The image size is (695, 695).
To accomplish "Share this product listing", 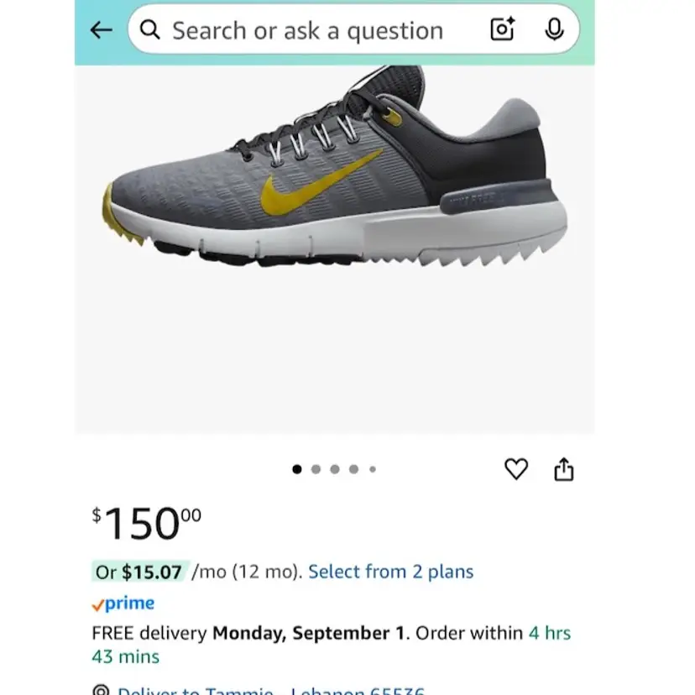I will click(x=564, y=469).
